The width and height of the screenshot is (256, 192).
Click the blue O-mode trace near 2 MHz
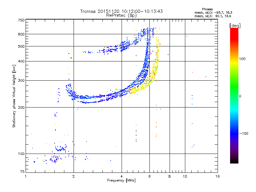73,95
